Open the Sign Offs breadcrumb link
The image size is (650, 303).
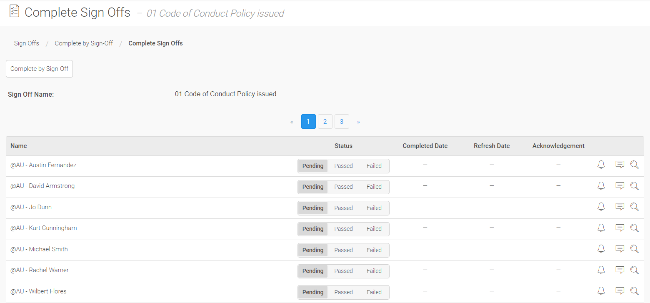(x=27, y=43)
